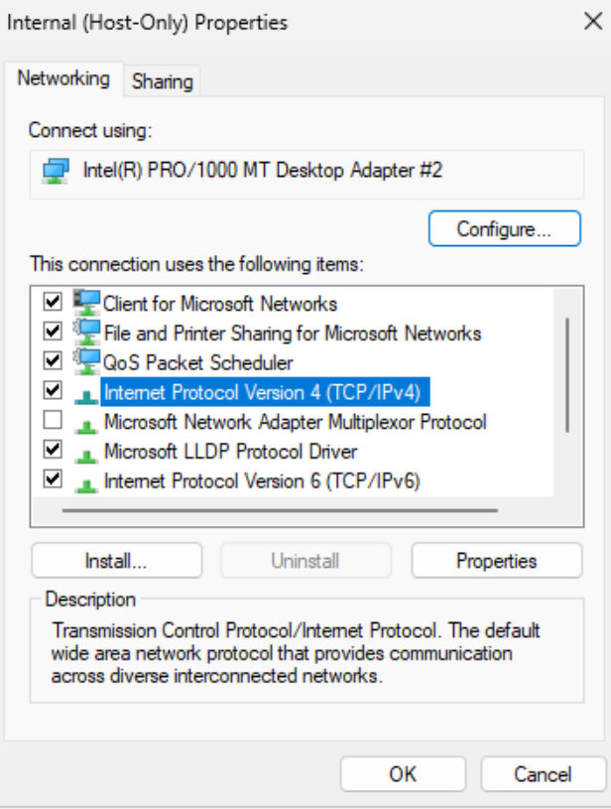Click the Network Adapter Multiplexor Protocol icon
This screenshot has width=611, height=809.
86,426
